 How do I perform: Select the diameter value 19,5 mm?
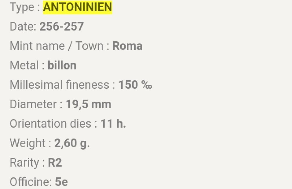click(x=88, y=104)
